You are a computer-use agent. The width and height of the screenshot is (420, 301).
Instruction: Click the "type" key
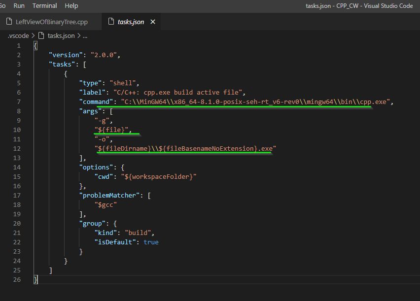coord(91,83)
